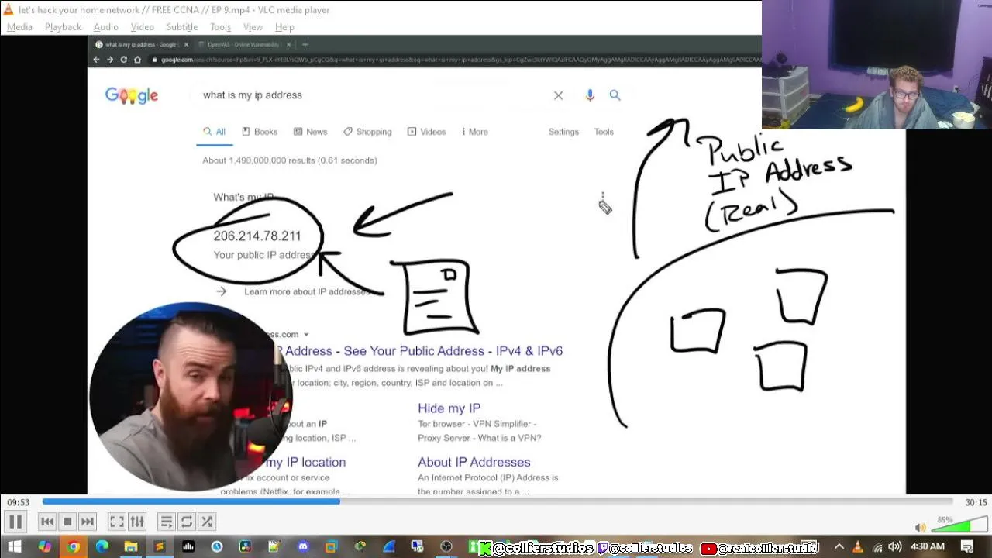Image resolution: width=992 pixels, height=558 pixels.
Task: Mute audio via the speaker icon
Action: click(x=920, y=528)
